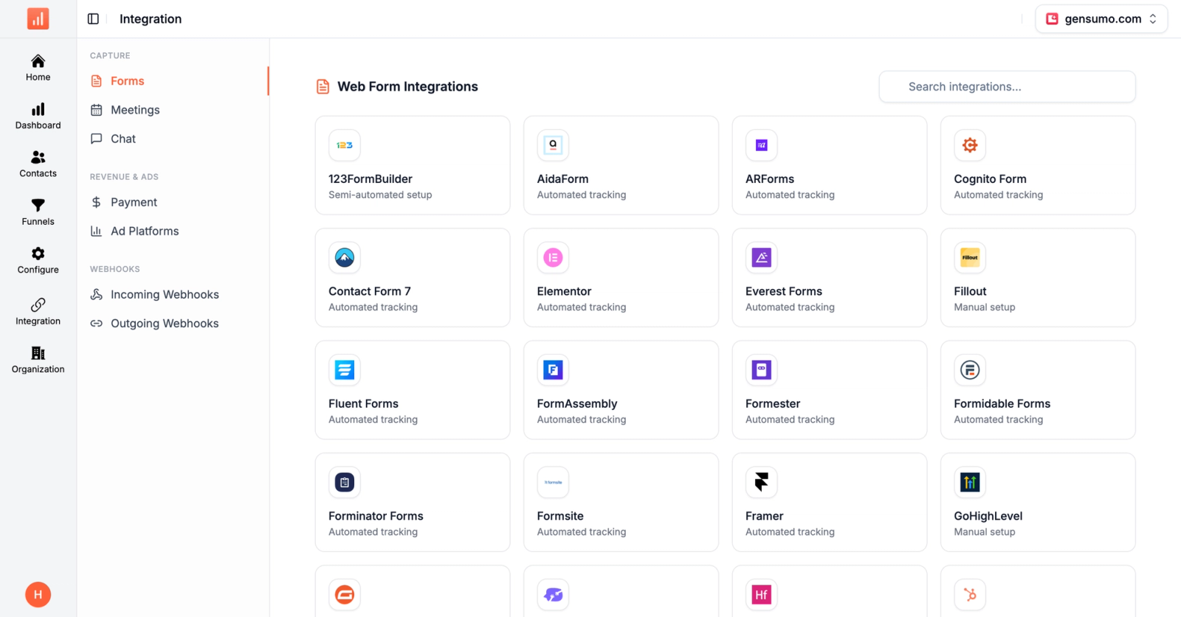Click the Formester logo icon
Screen dimensions: 1181x617
[762, 370]
